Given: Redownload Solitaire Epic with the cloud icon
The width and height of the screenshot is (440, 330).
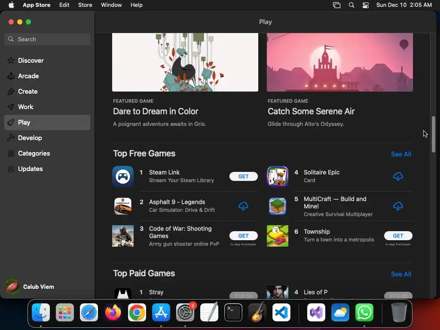Looking at the screenshot, I should (398, 177).
